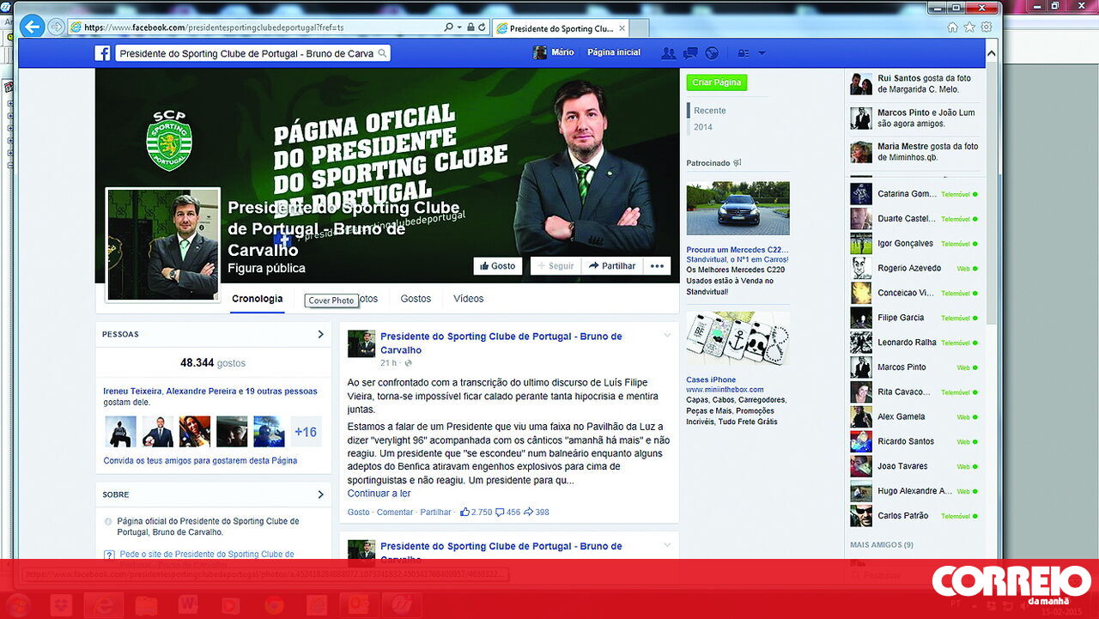Open the three-dots more options menu
The height and width of the screenshot is (619, 1099).
(x=657, y=266)
